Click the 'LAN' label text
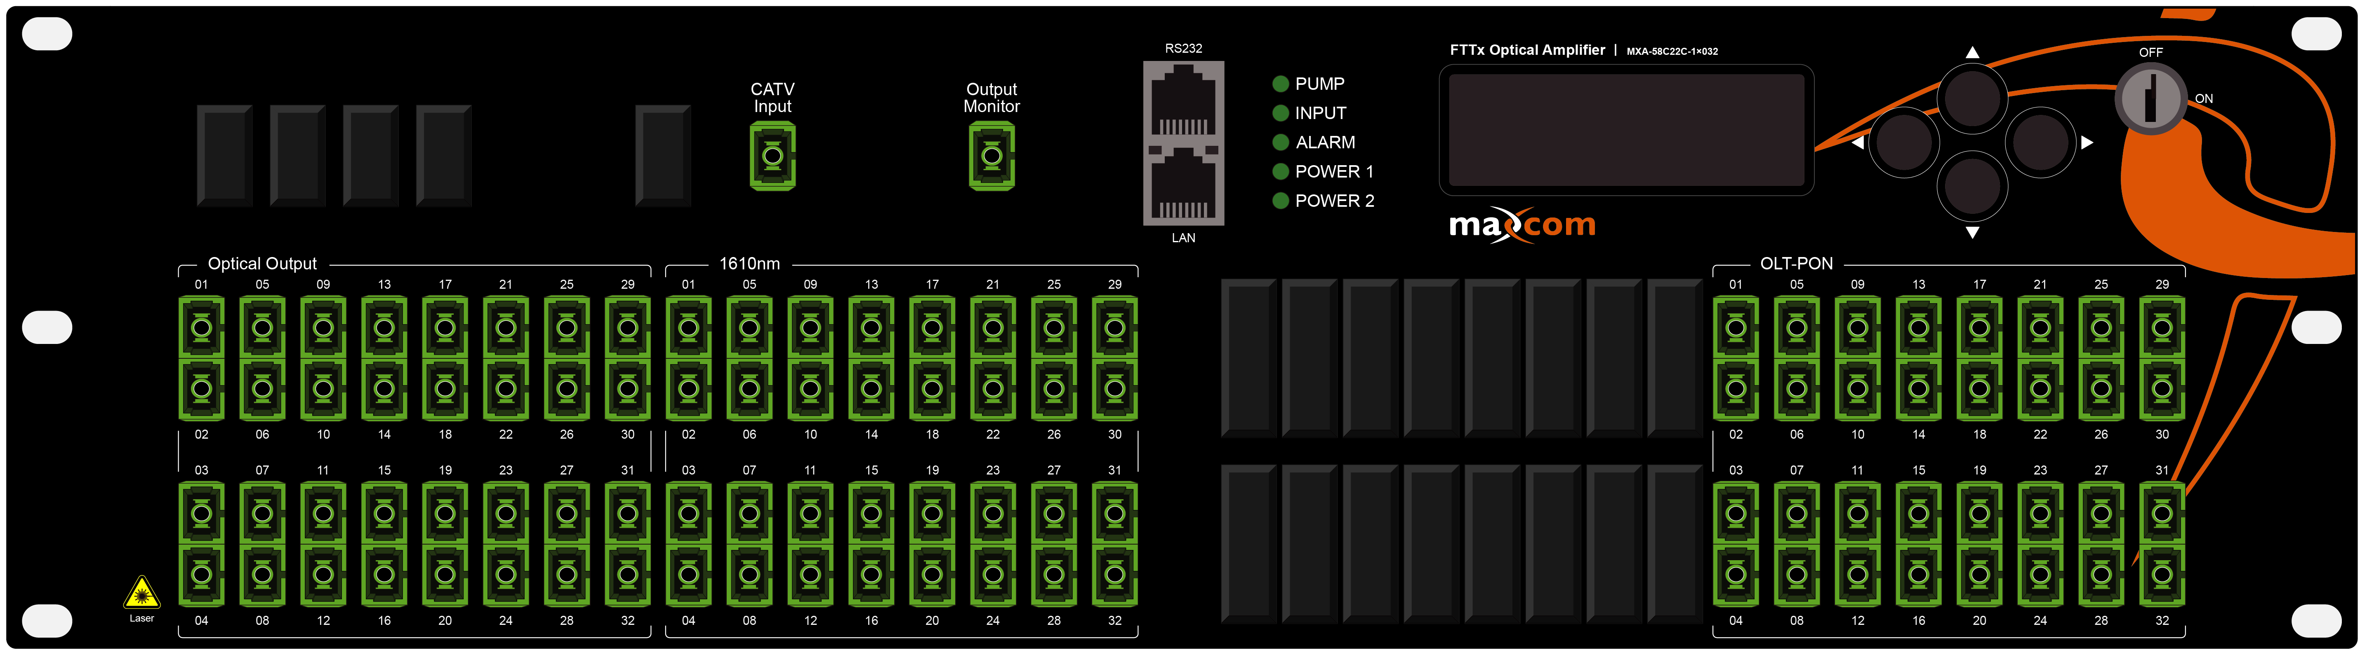Image resolution: width=2360 pixels, height=650 pixels. coord(1184,238)
